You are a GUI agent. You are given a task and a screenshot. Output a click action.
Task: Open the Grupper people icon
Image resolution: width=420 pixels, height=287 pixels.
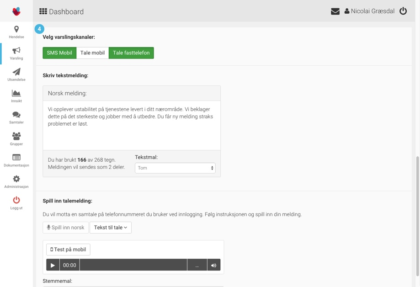(x=16, y=136)
